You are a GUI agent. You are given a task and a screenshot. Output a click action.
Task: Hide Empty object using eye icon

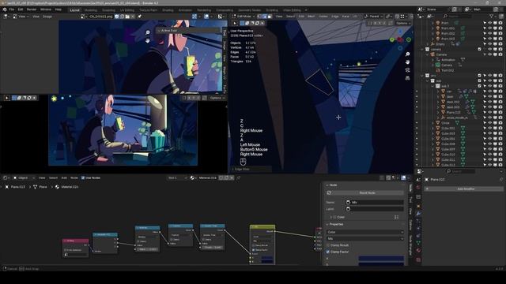click(x=490, y=44)
